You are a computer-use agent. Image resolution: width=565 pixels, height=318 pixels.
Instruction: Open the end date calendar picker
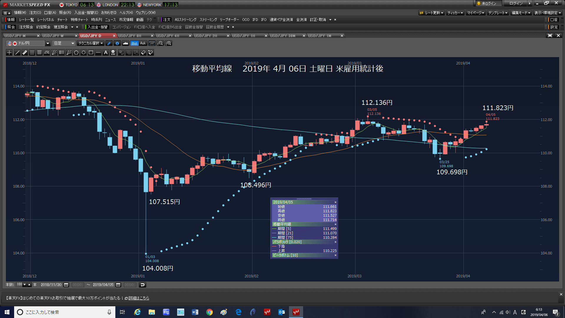point(118,285)
